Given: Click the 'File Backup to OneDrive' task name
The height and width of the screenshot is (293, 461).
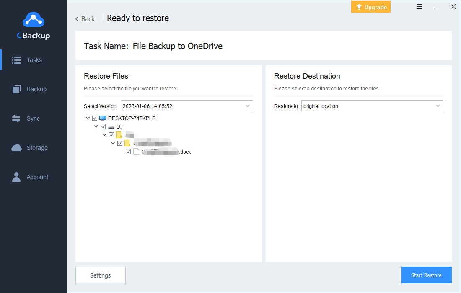Looking at the screenshot, I should click(x=178, y=46).
